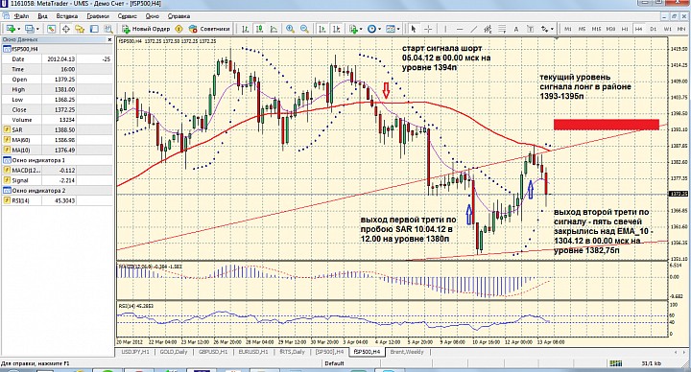Select the trendline drawing tool
Image resolution: width=691 pixels, height=372 pixels.
click(474, 29)
